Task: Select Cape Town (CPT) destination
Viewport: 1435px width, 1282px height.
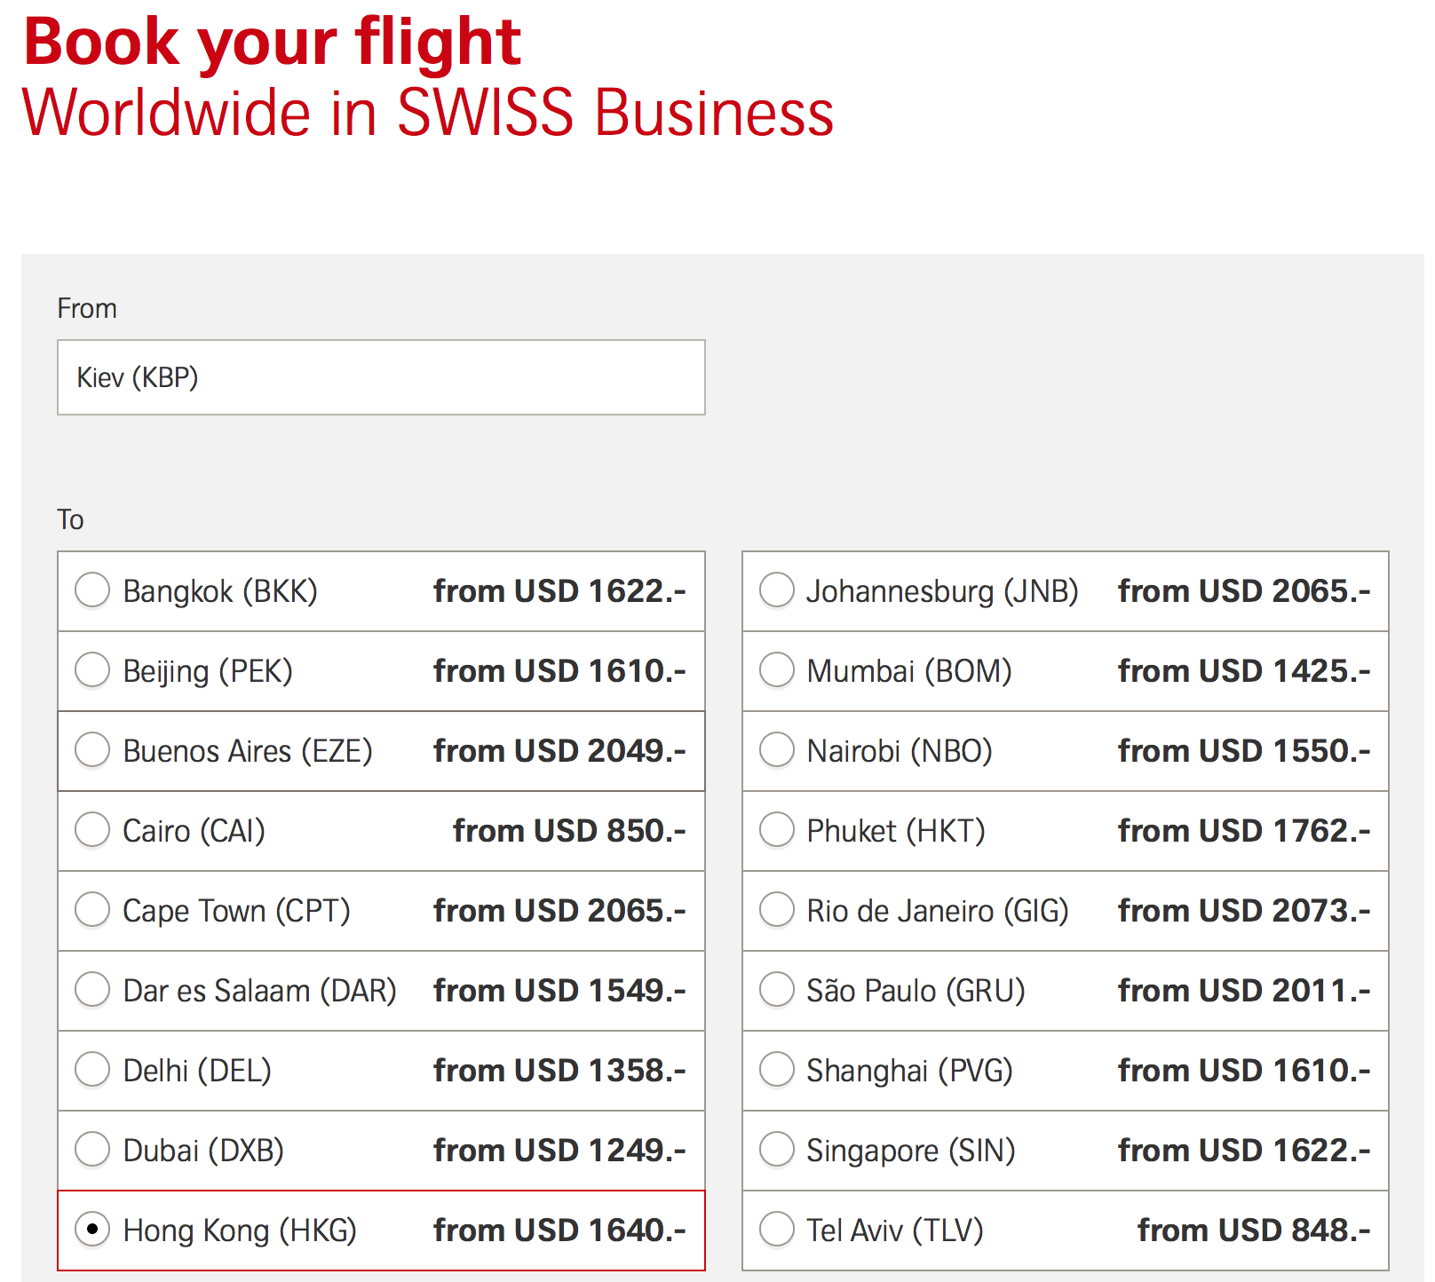Action: click(x=92, y=910)
